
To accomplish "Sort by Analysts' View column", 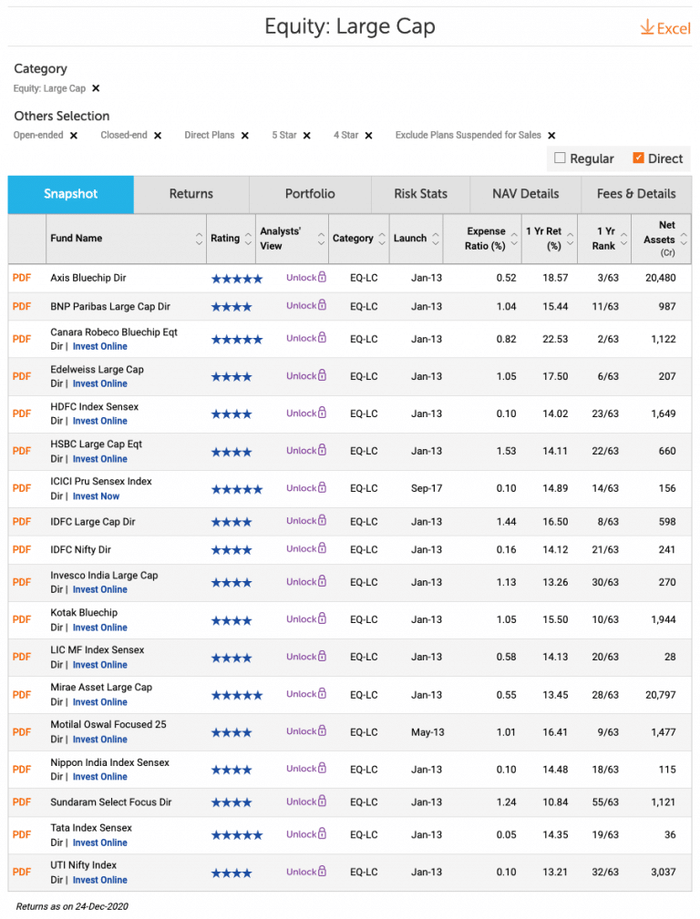I will click(321, 239).
